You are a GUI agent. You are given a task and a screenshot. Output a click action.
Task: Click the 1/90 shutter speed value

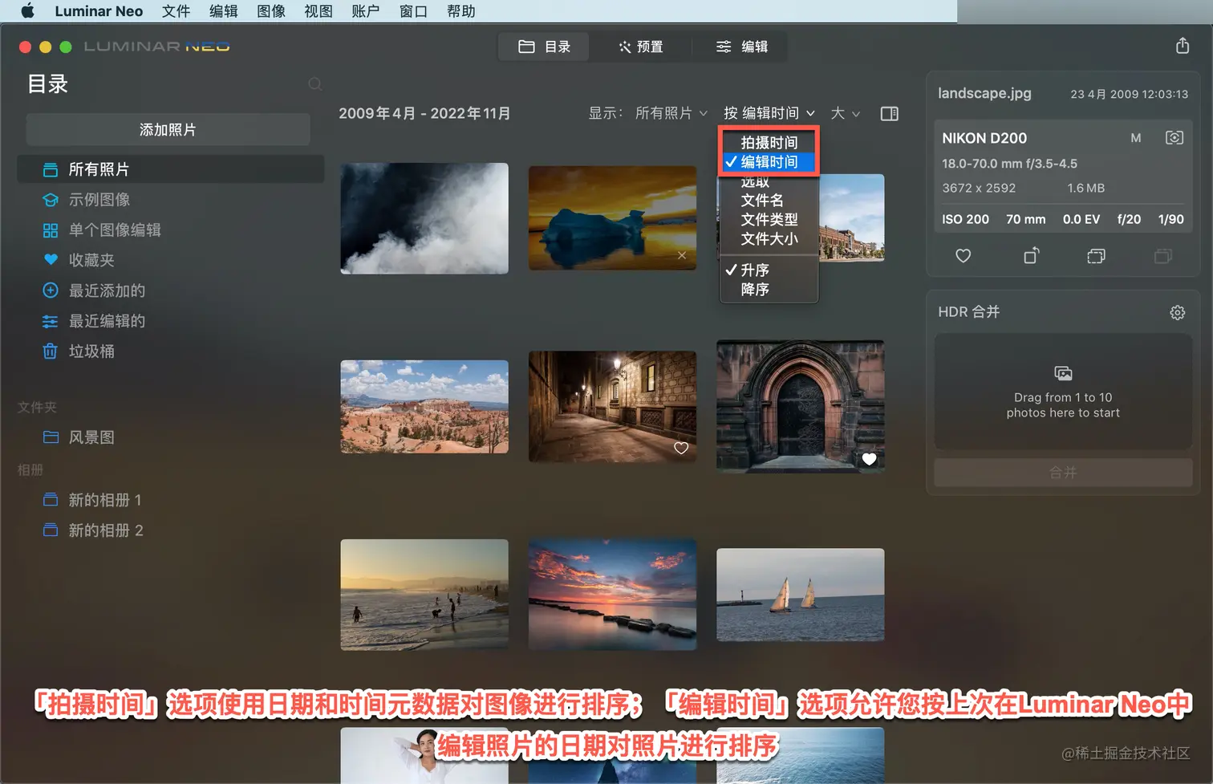(x=1171, y=219)
